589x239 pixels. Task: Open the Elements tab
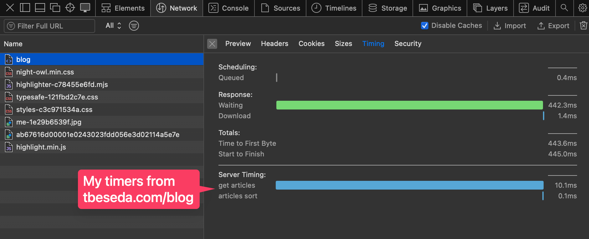tap(123, 8)
